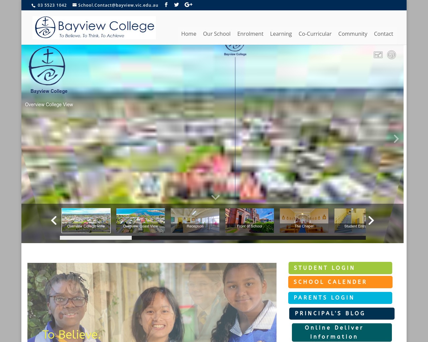Image resolution: width=428 pixels, height=342 pixels.
Task: Open the Principal's Blog link
Action: (x=342, y=313)
